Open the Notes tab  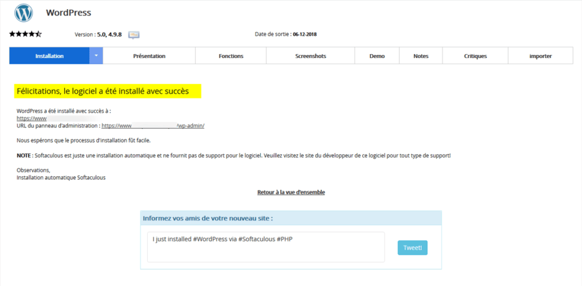pos(421,56)
